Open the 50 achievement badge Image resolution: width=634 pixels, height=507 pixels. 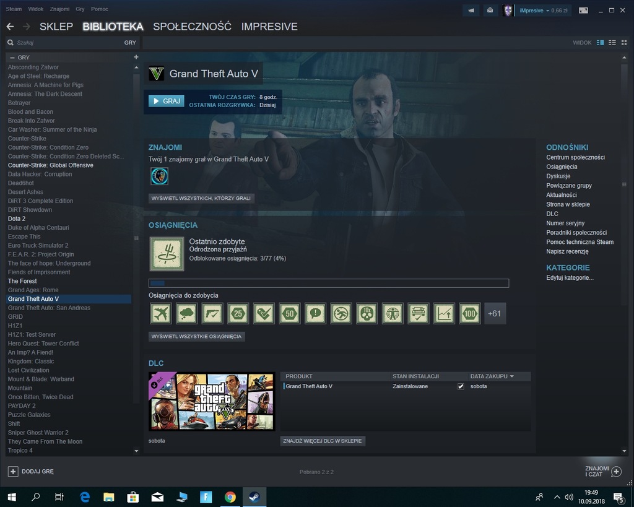click(290, 313)
